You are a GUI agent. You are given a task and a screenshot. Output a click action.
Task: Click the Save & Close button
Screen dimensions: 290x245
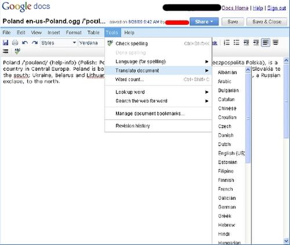[267, 21]
